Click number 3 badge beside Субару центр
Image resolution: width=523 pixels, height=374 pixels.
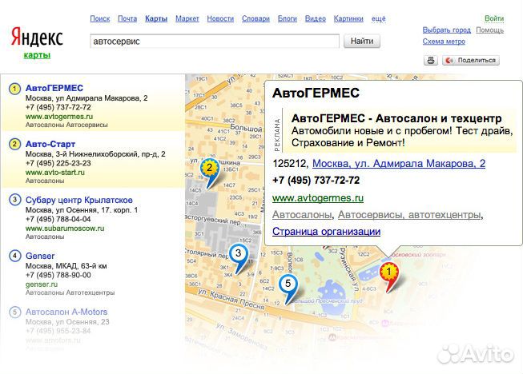pyautogui.click(x=14, y=200)
